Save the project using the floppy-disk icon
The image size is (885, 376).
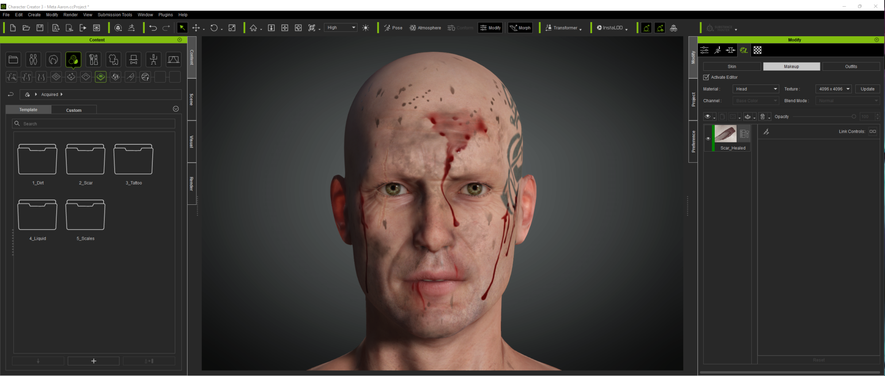pos(40,28)
